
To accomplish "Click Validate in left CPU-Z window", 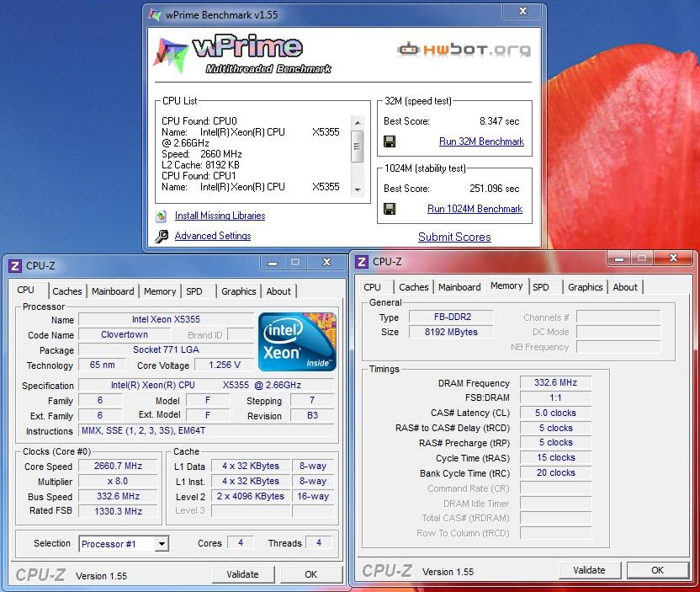I will (x=243, y=574).
